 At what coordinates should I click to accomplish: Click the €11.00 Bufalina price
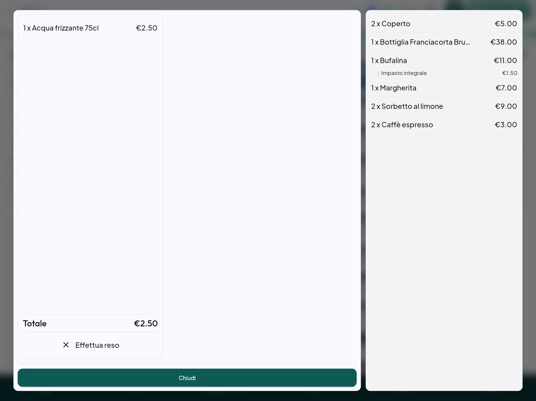pos(505,61)
